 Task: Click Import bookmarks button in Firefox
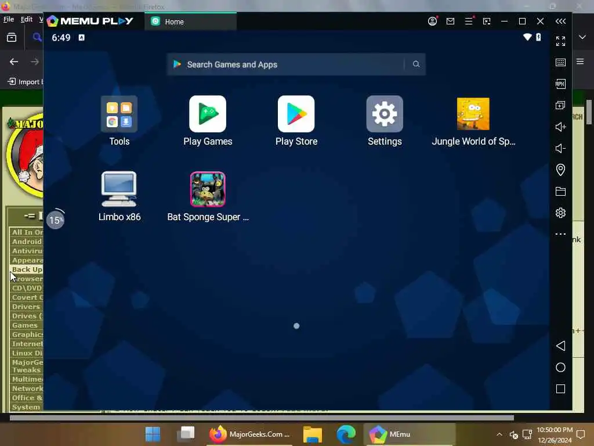tap(25, 81)
